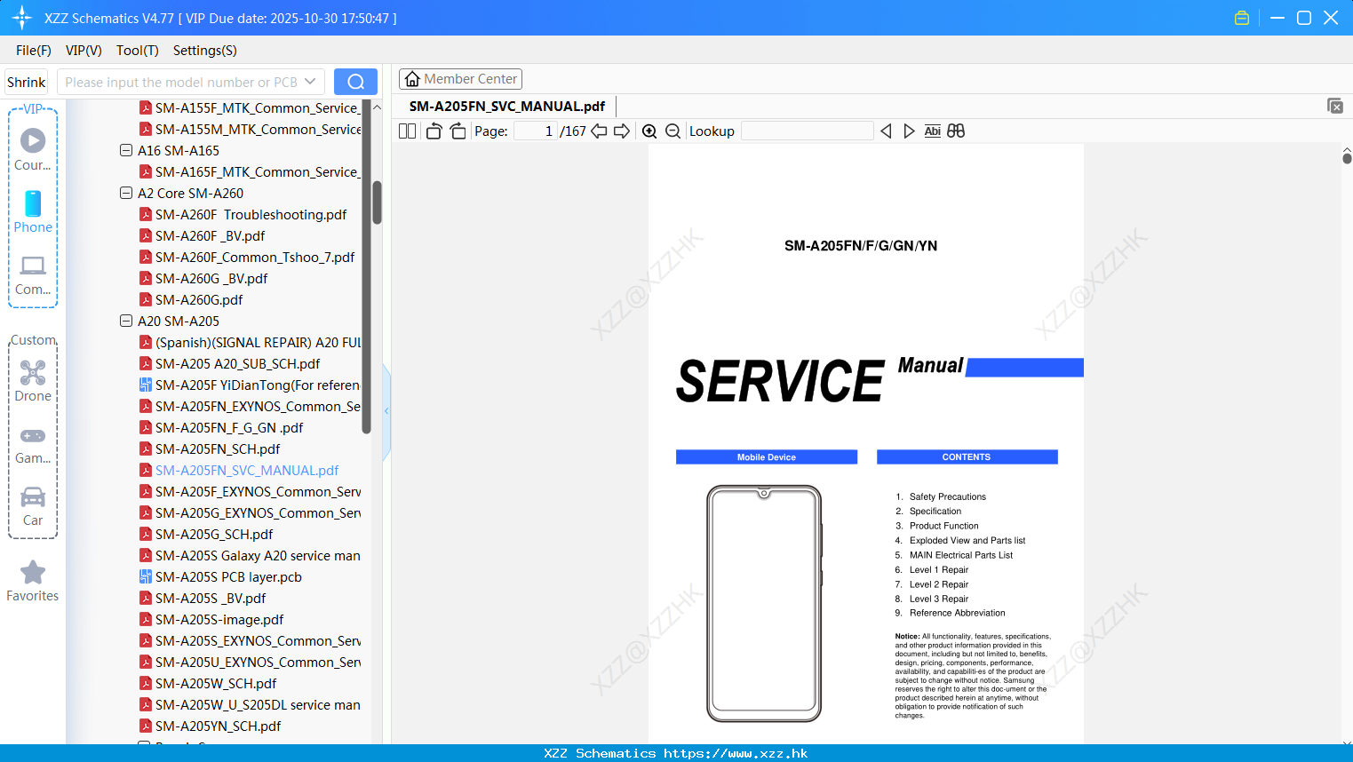The image size is (1353, 762).
Task: Open SM-A205S-image.pdf
Action: click(219, 619)
